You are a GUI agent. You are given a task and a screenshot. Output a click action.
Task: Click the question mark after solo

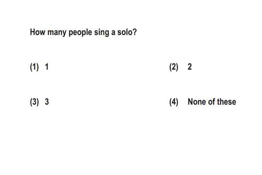click(134, 32)
